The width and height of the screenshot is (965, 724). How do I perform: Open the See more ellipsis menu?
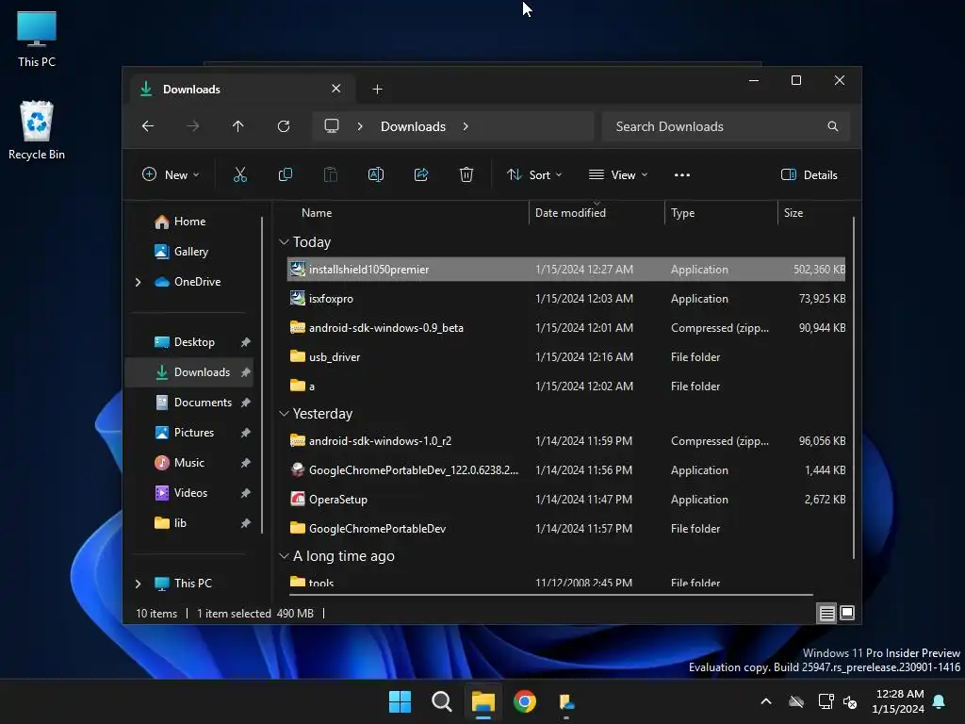[682, 174]
